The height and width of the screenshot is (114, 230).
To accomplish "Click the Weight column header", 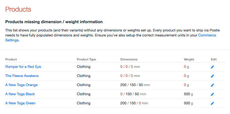I will click(189, 59).
